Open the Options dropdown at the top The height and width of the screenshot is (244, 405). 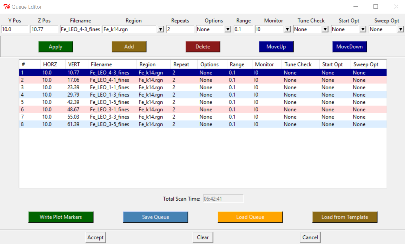(228, 29)
